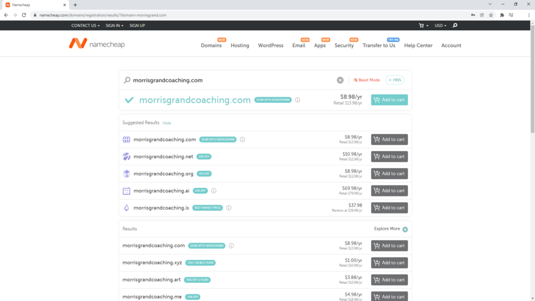The width and height of the screenshot is (535, 301).
Task: Click info icon for morrisgrandcoaching.ai
Action: tap(214, 191)
